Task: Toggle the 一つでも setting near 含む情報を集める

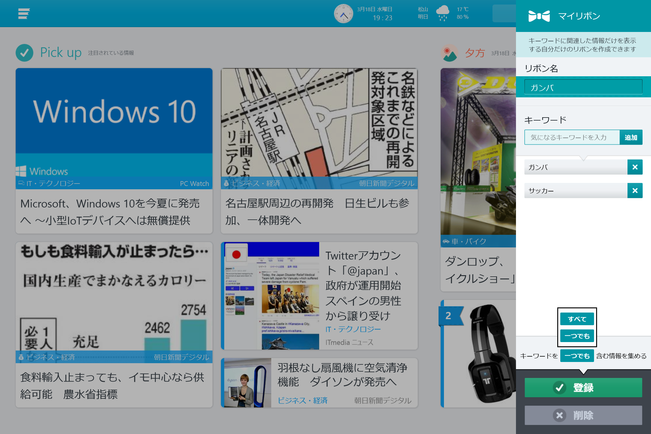Action: pos(577,356)
